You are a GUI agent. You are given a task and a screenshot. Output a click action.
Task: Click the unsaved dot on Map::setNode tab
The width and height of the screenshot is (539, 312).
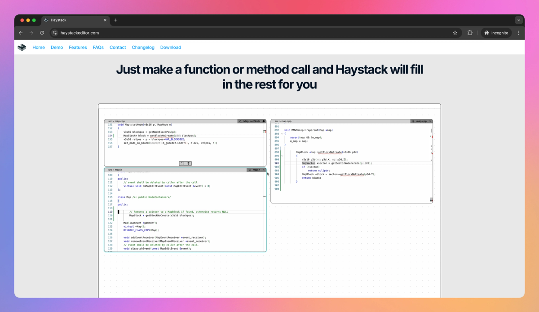click(x=264, y=121)
